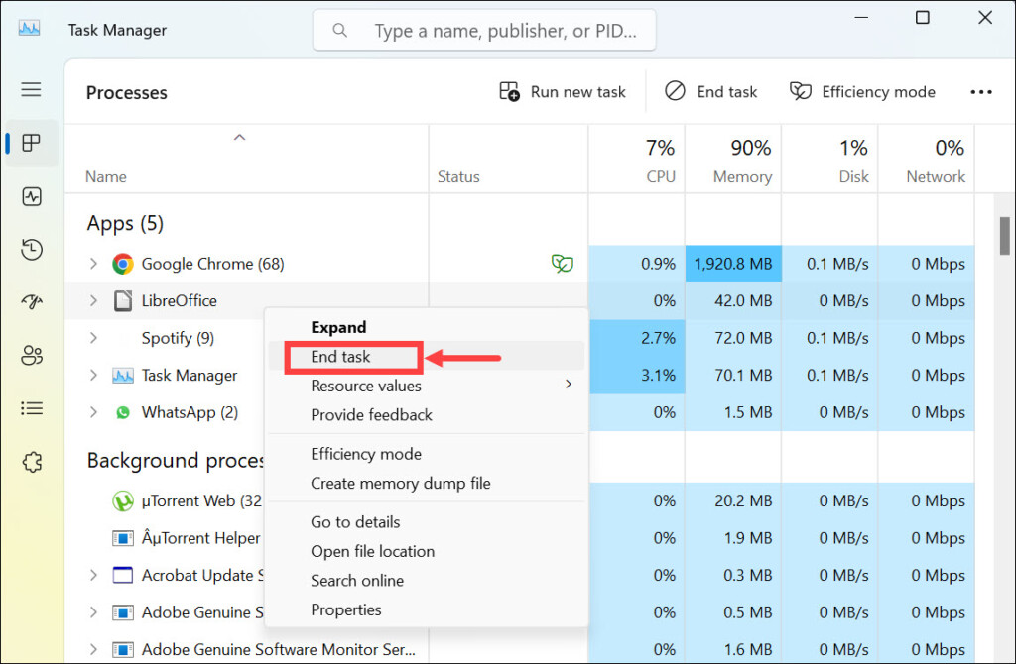The width and height of the screenshot is (1016, 664).
Task: Click the three-dot more options button
Action: [x=980, y=92]
